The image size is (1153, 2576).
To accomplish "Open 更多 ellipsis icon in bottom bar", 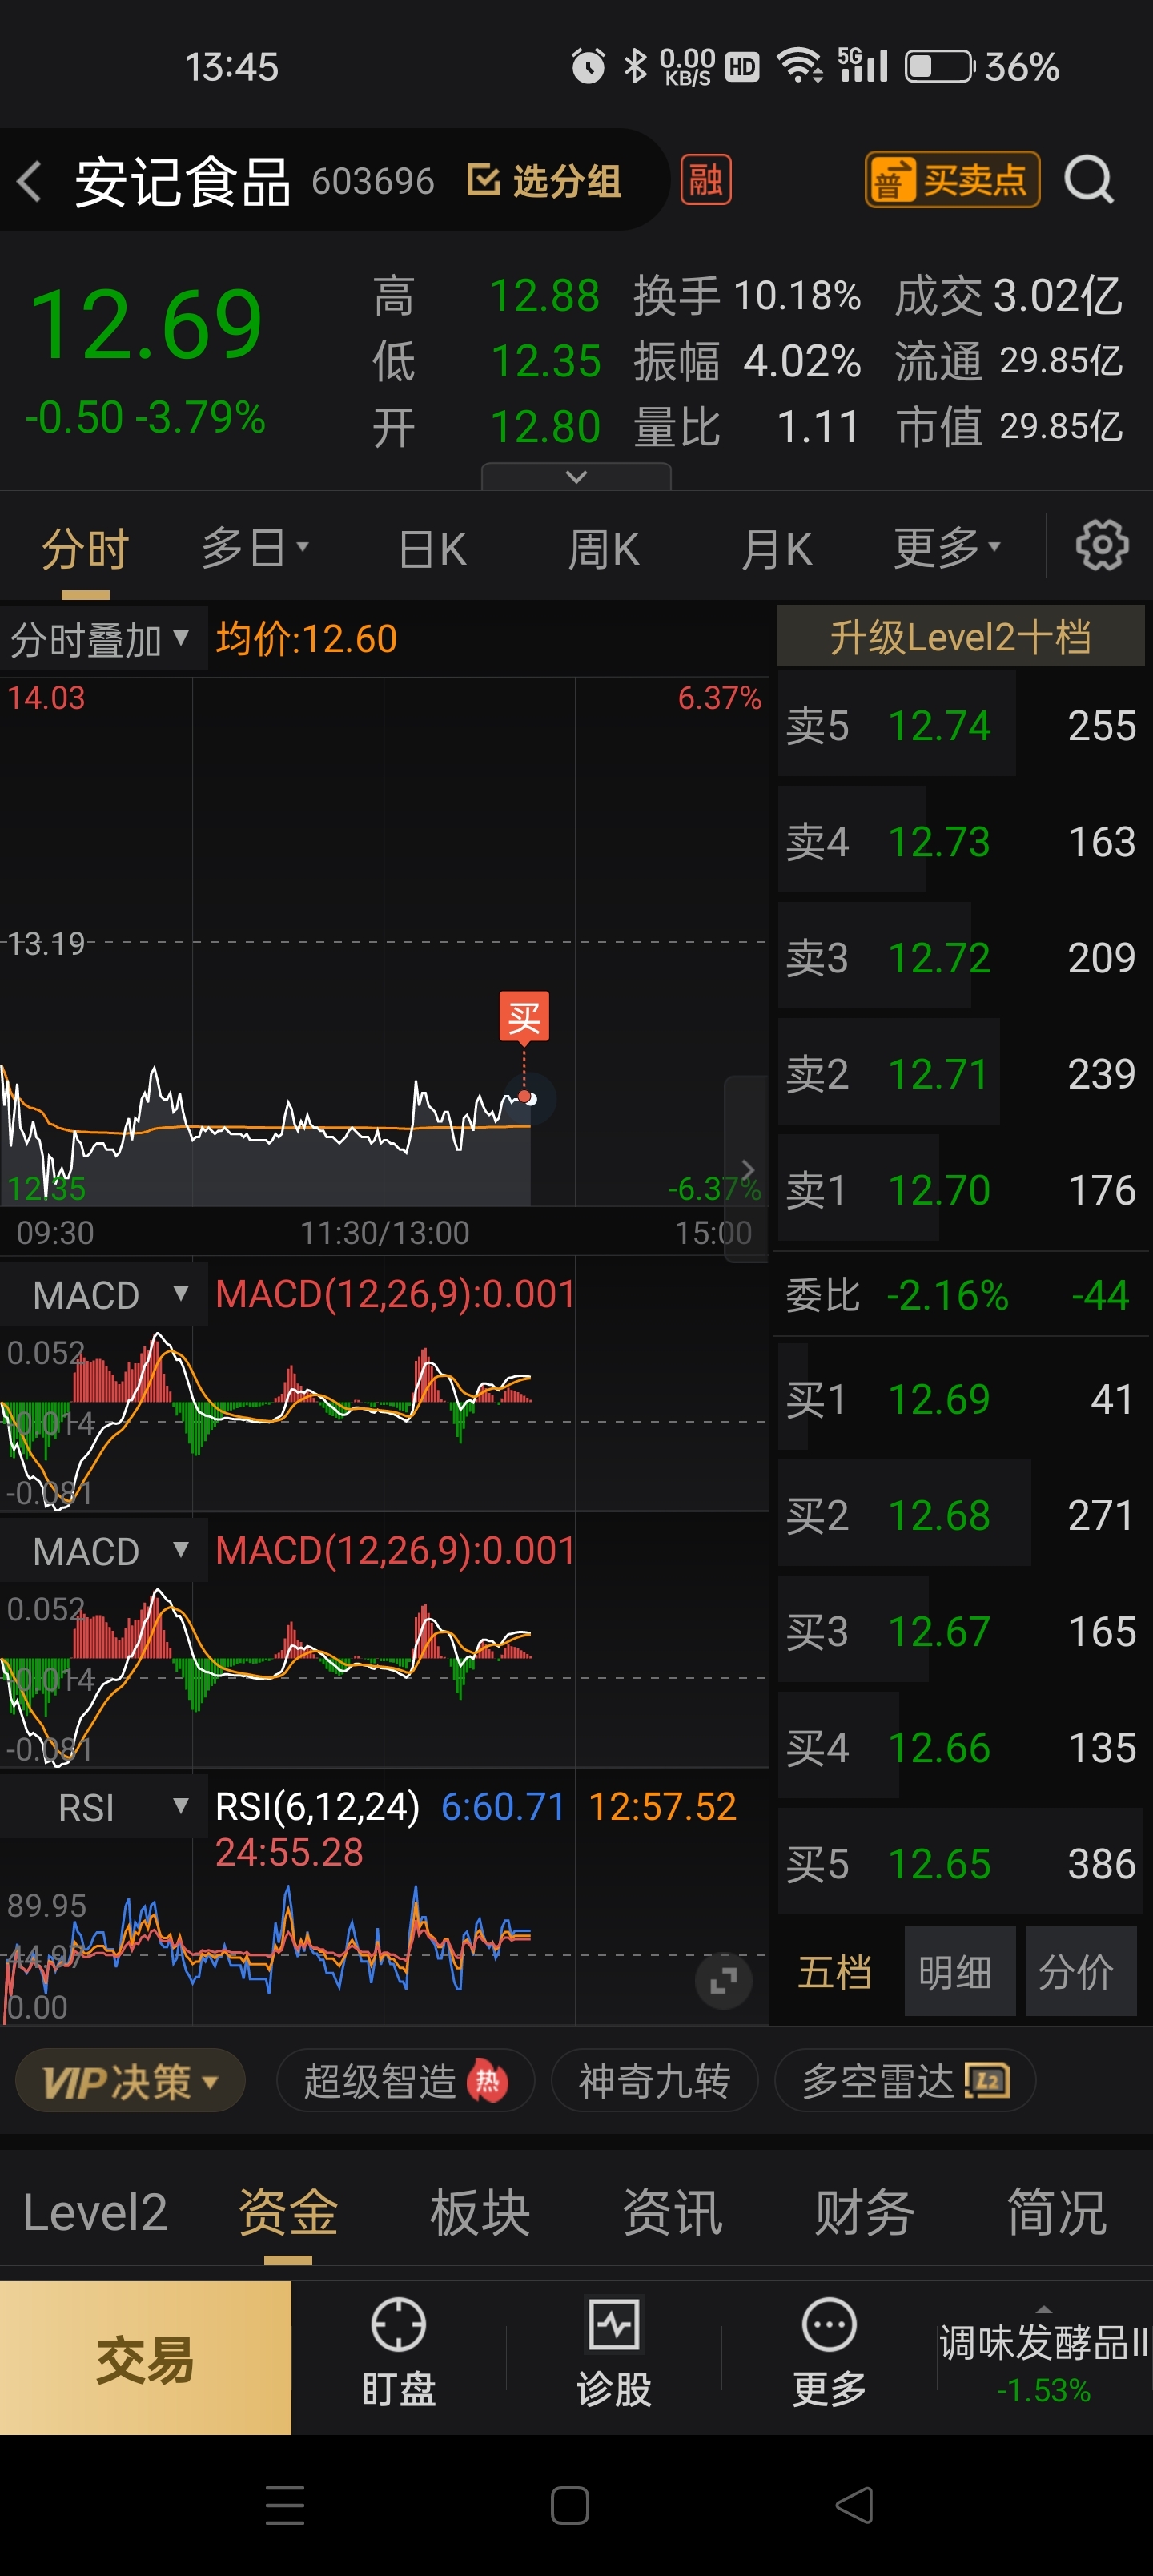I will [x=829, y=2324].
